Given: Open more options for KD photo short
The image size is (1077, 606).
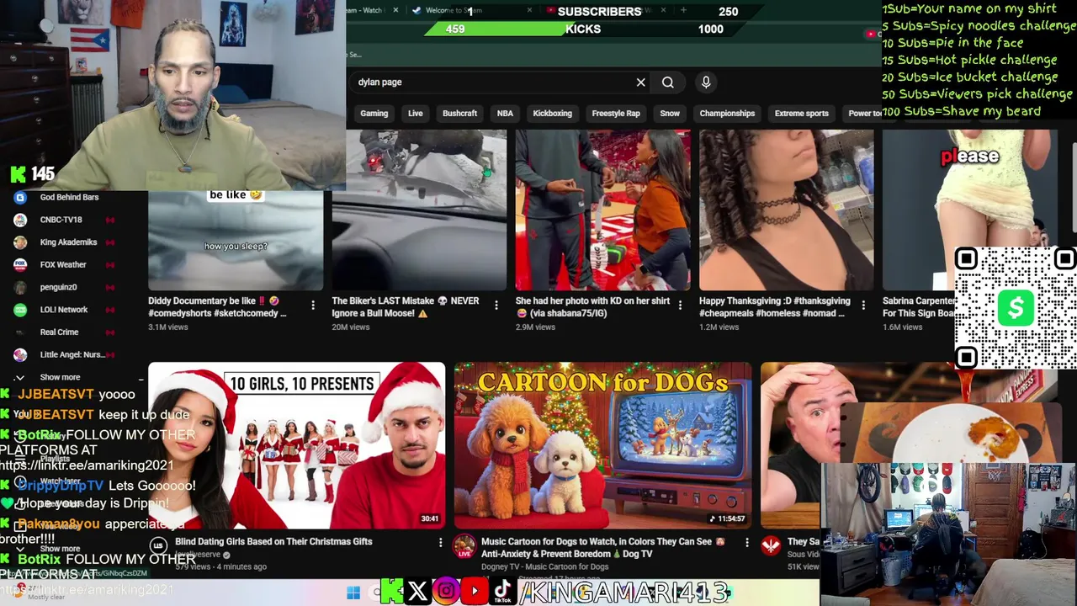Looking at the screenshot, I should 680,306.
